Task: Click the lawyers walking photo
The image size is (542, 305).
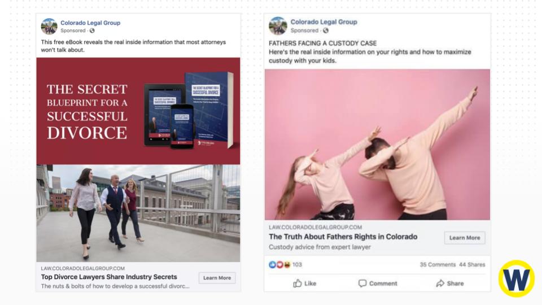Action: coord(138,213)
